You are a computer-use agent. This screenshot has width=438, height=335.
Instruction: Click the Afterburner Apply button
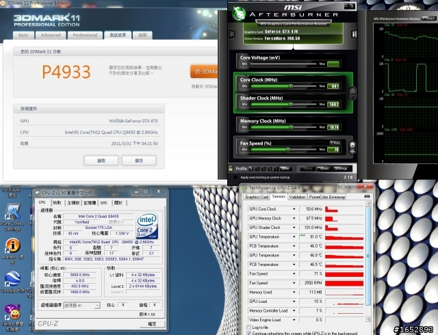point(307,169)
